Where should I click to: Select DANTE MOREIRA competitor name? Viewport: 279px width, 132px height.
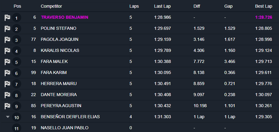pyautogui.click(x=59, y=95)
